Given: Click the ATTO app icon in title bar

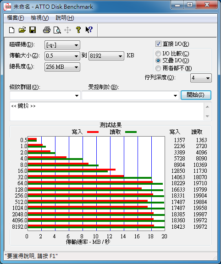Looking at the screenshot, I should coord(7,7).
